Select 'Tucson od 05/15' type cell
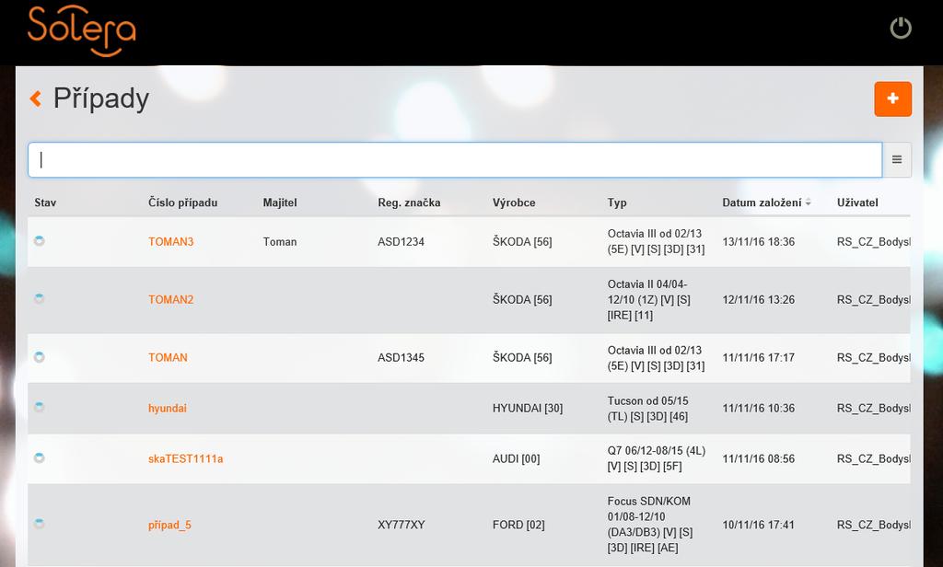Image resolution: width=943 pixels, height=567 pixels. tap(647, 409)
